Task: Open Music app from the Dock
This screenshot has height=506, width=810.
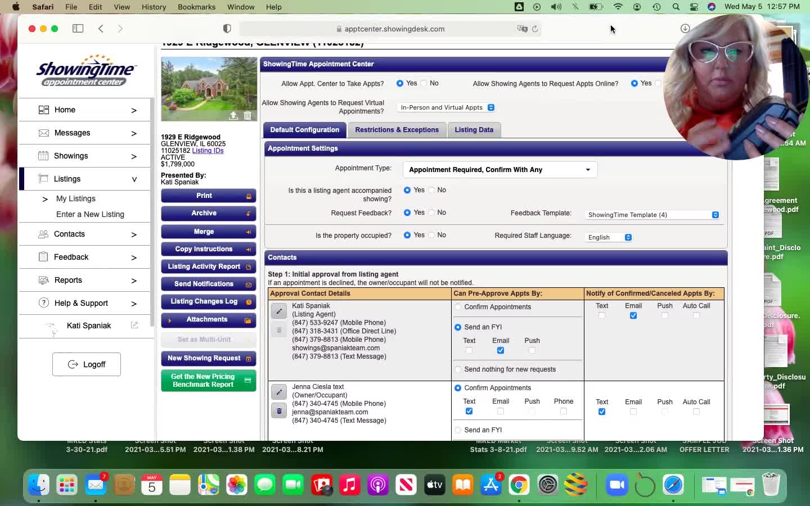Action: pyautogui.click(x=350, y=485)
